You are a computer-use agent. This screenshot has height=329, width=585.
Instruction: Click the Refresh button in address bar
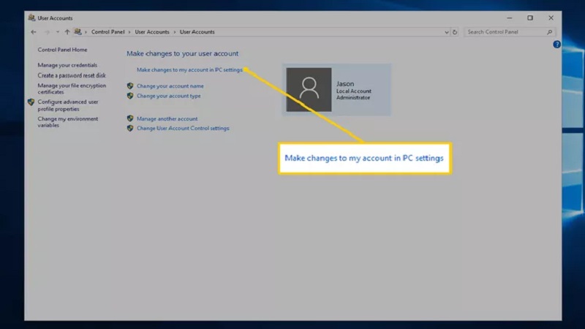point(455,32)
